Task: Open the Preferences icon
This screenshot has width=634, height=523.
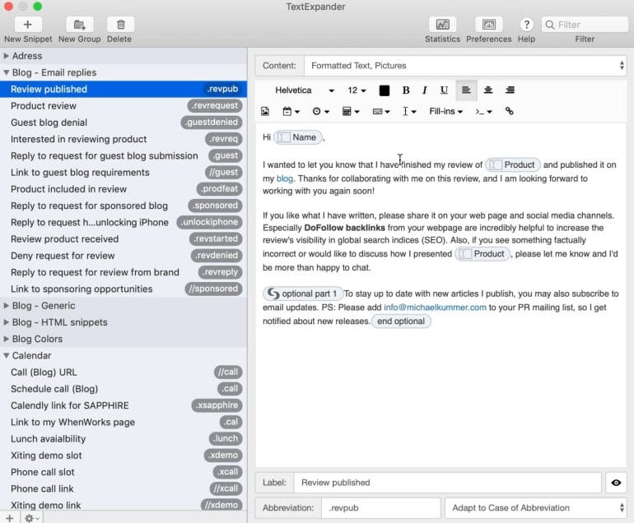Action: (x=488, y=25)
